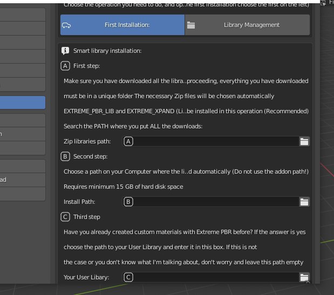This screenshot has width=334, height=295.
Task: Click the B icon next to Second step
Action: point(65,156)
